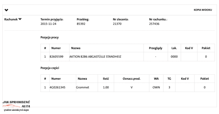Select the Numer column header in work table
Screen dimensions: 219x114
[56, 48]
